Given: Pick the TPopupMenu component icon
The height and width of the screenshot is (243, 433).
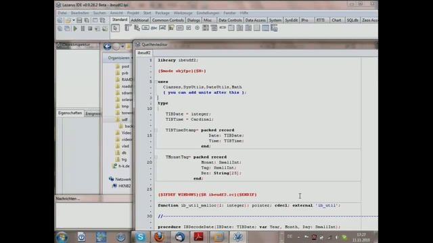Looking at the screenshot, I should click(x=137, y=28).
